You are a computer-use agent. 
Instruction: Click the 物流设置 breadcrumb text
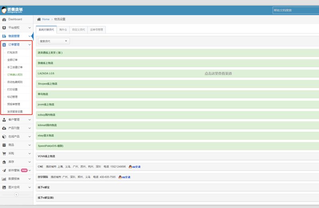[x=59, y=19]
